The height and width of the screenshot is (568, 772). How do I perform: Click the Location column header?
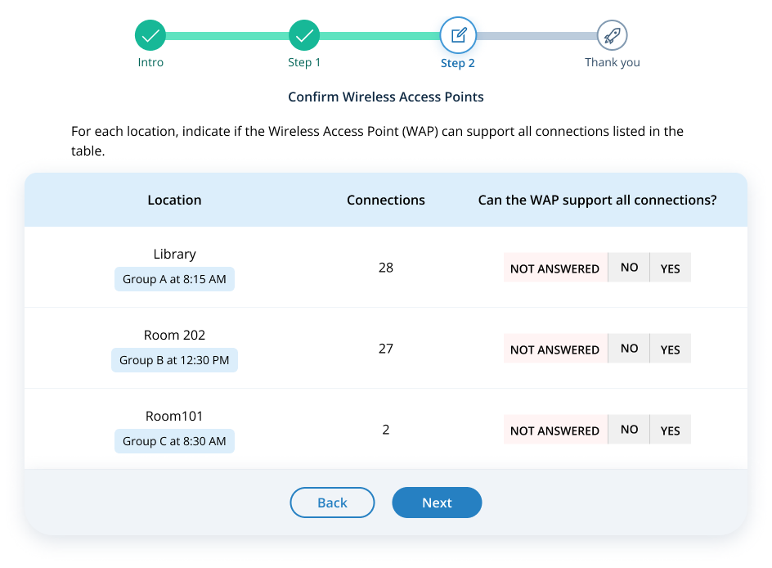coord(174,200)
